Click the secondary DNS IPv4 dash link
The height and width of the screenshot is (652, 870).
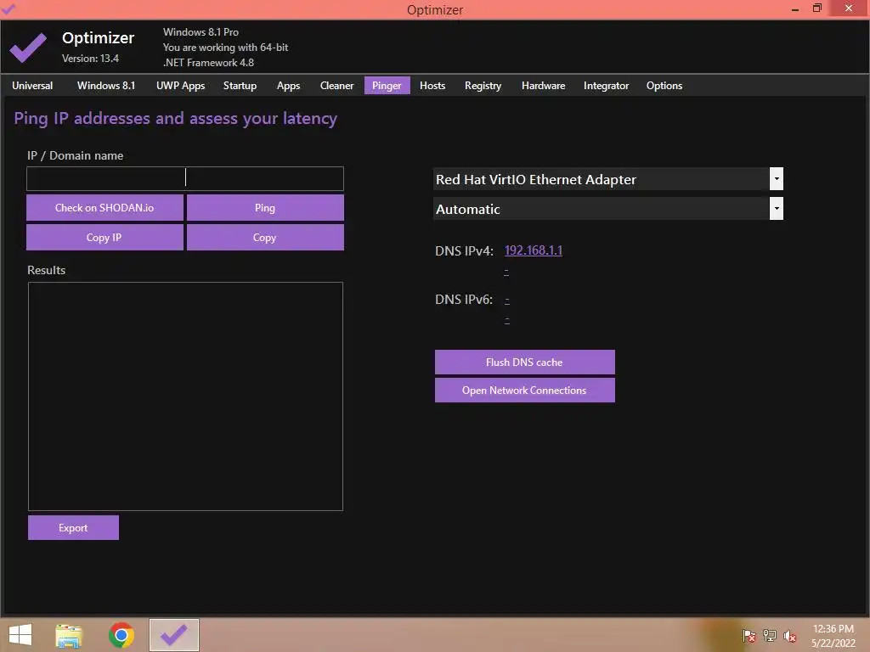pyautogui.click(x=506, y=272)
